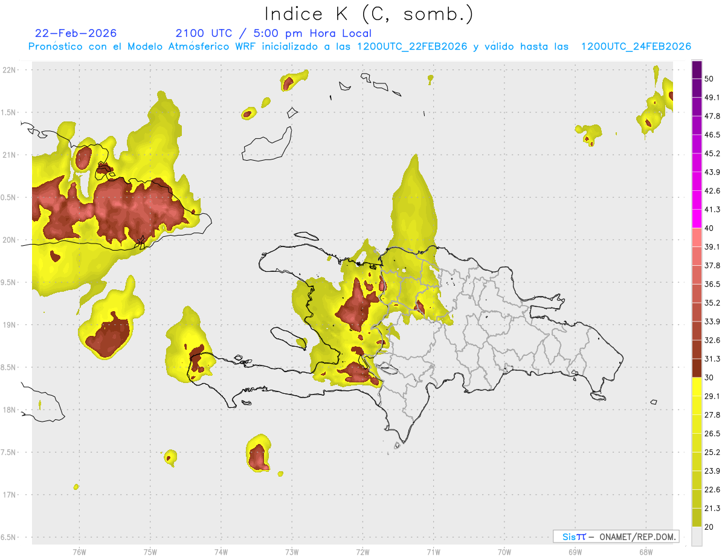Click the colorbar value label 20
725x560 pixels.
(709, 526)
